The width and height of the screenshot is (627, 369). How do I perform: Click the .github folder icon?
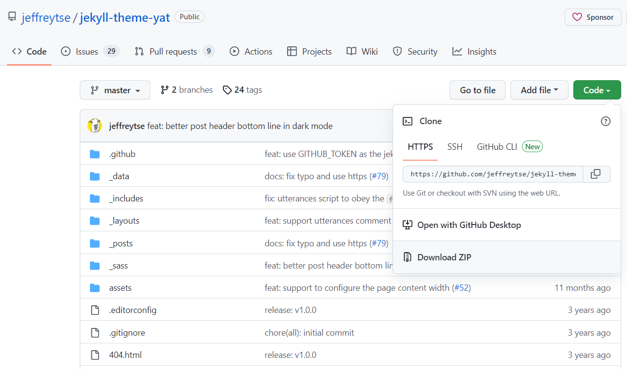[95, 154]
